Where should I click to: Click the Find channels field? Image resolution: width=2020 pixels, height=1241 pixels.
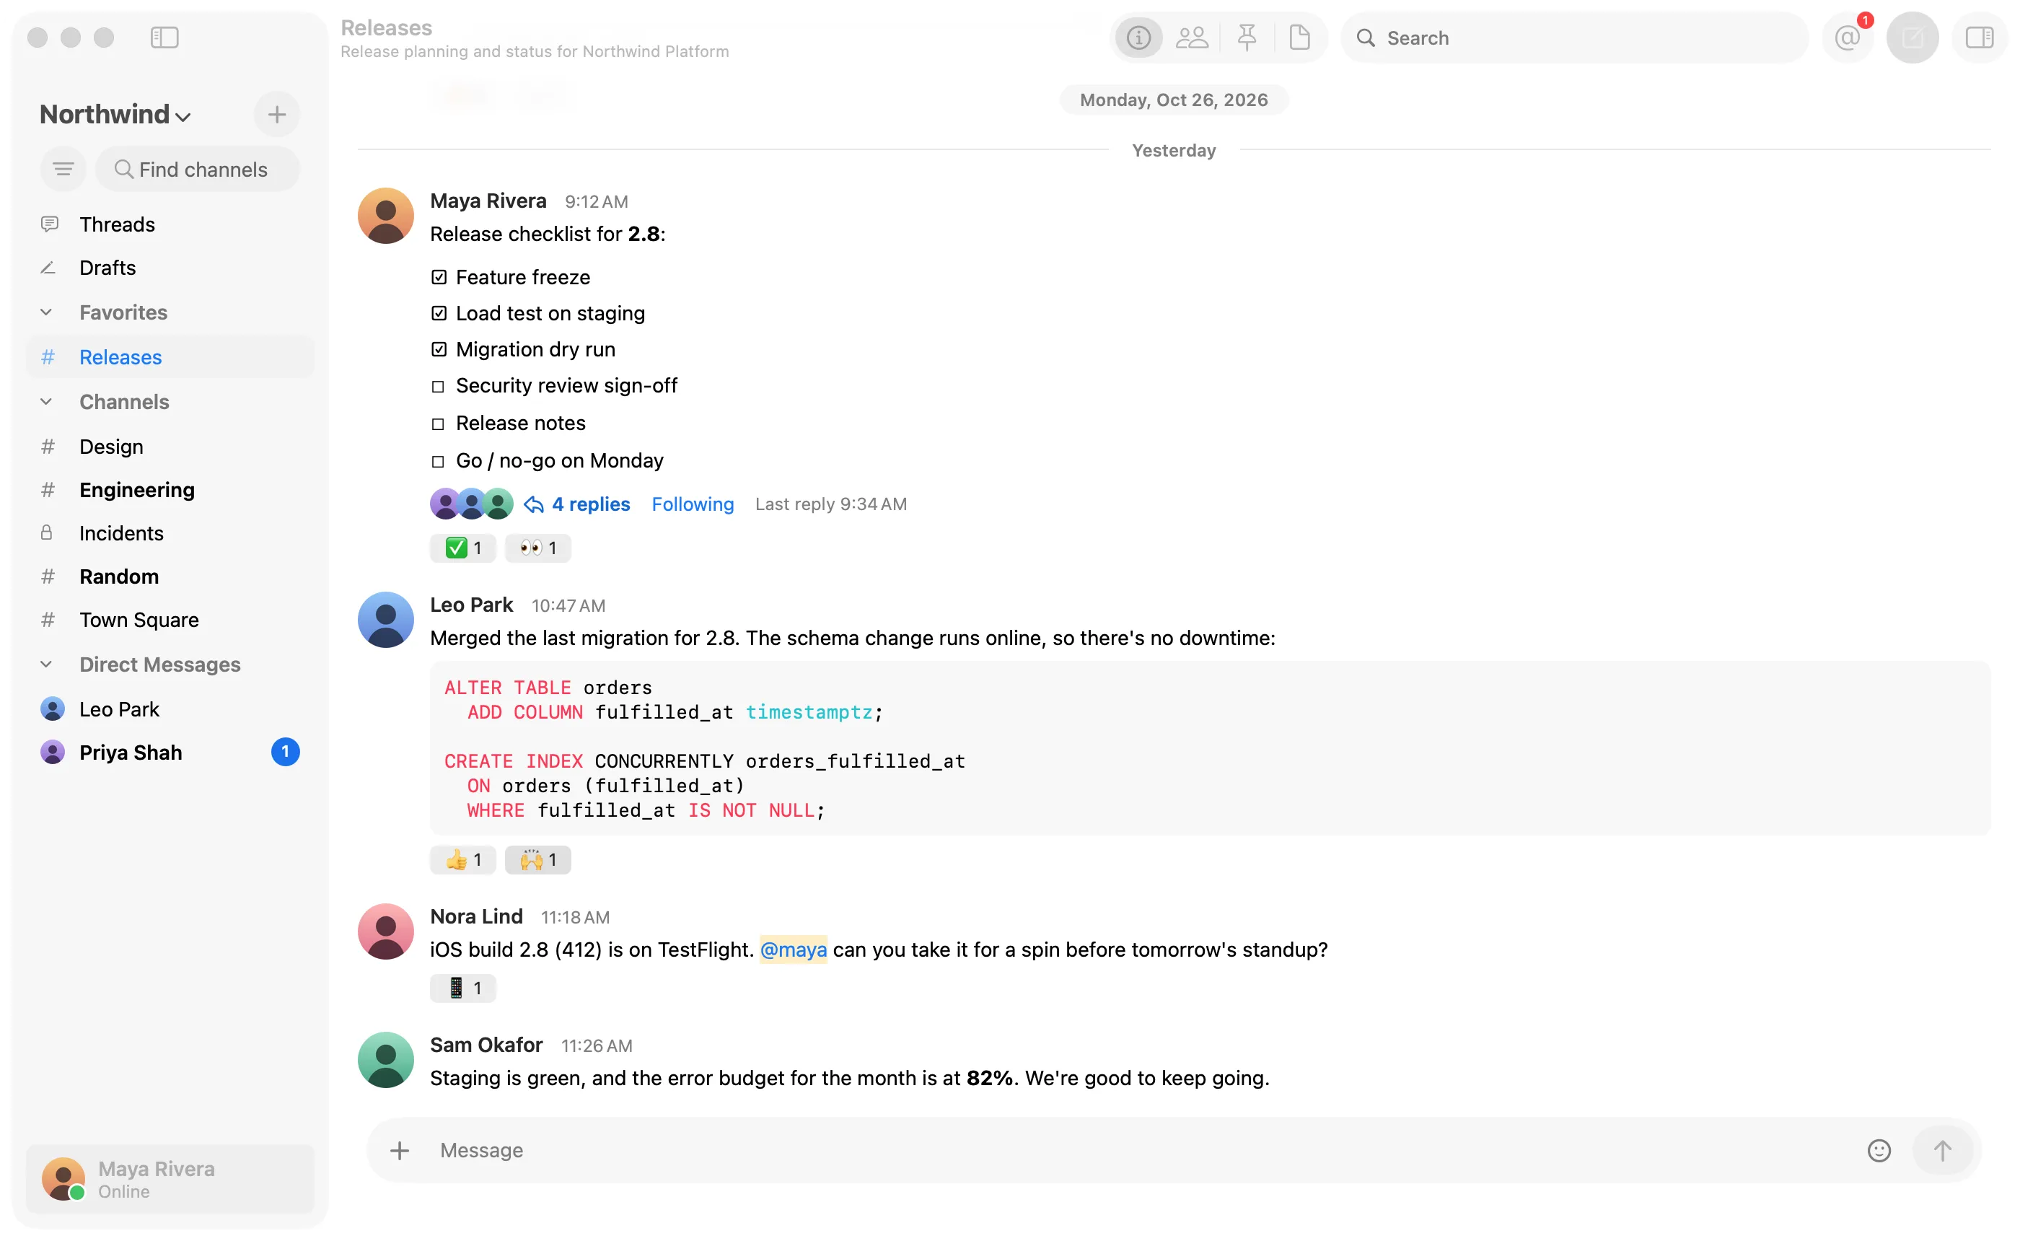pos(198,169)
